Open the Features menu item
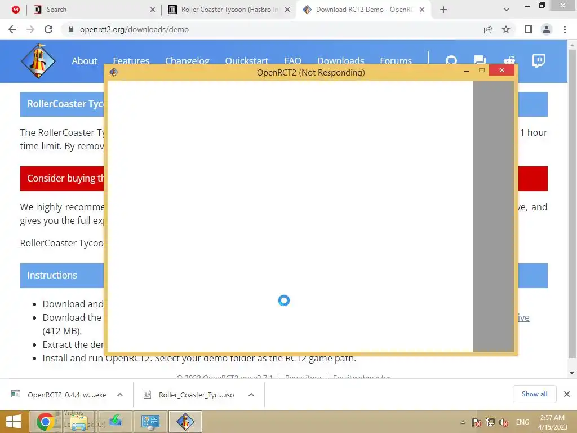This screenshot has width=577, height=433. coord(131,61)
